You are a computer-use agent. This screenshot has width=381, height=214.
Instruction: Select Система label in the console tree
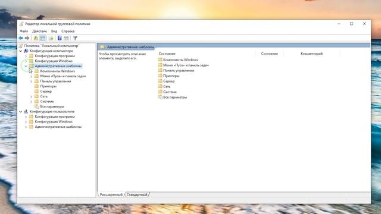pyautogui.click(x=47, y=102)
